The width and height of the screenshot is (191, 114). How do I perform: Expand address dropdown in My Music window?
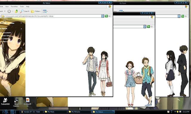[179, 16]
